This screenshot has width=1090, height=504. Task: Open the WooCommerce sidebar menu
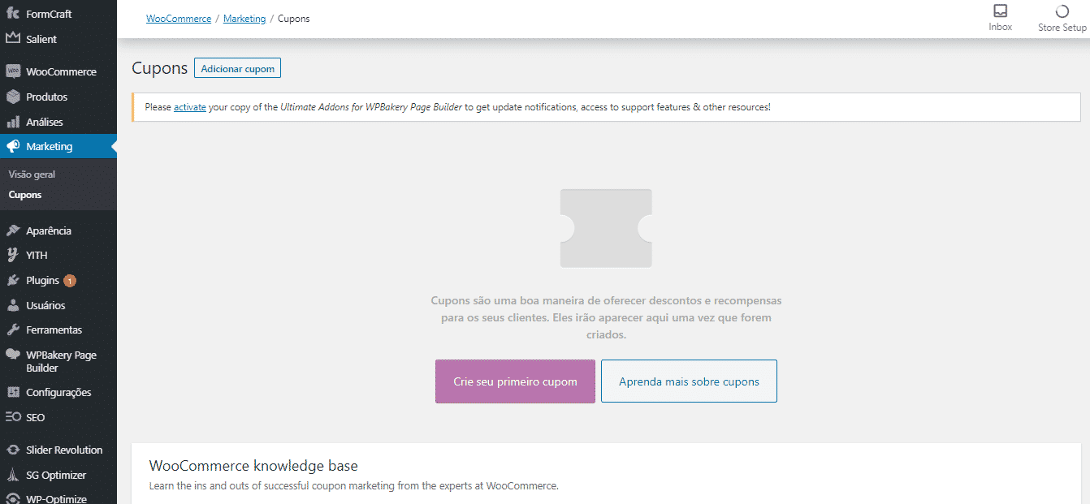(58, 71)
